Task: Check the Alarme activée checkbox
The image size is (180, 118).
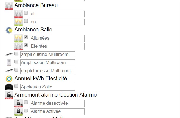Action: click(26, 110)
